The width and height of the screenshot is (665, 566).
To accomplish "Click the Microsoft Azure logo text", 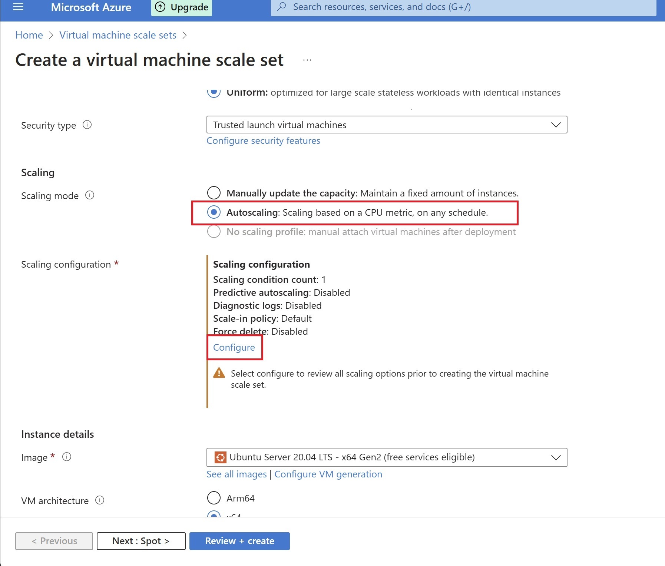I will tap(91, 7).
